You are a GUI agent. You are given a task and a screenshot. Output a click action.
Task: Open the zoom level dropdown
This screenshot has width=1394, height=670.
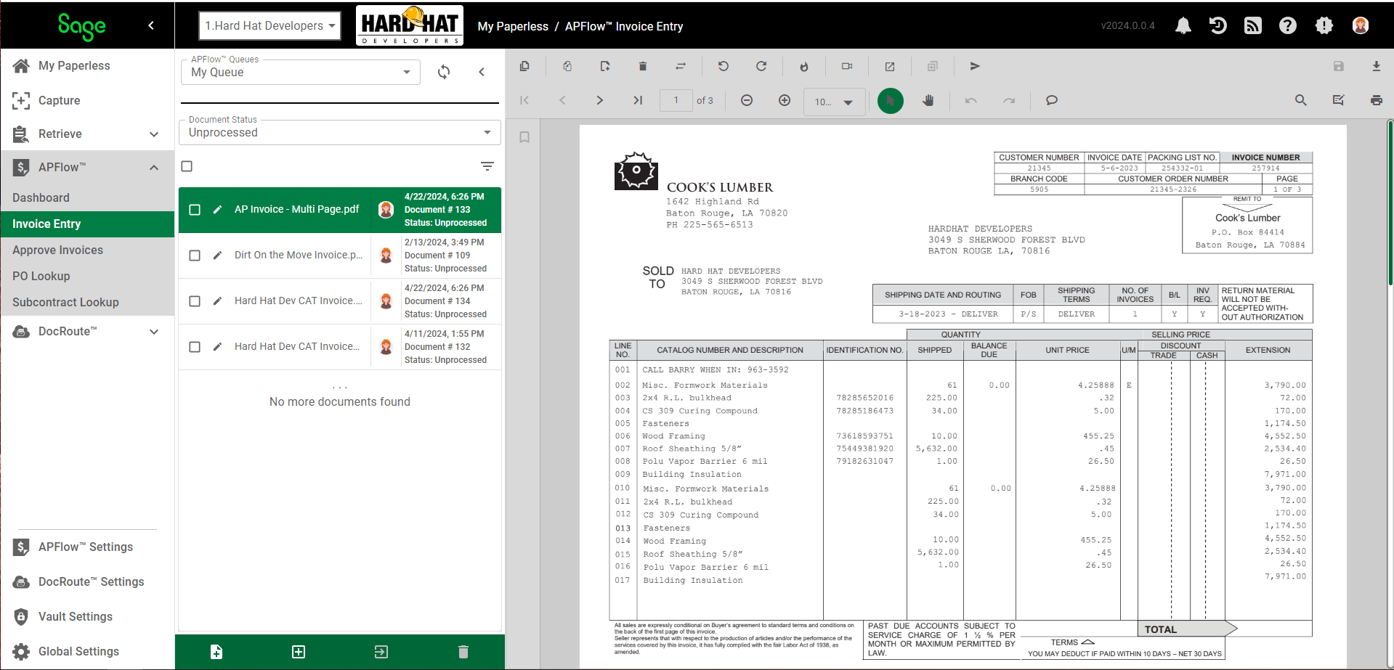[x=834, y=102]
